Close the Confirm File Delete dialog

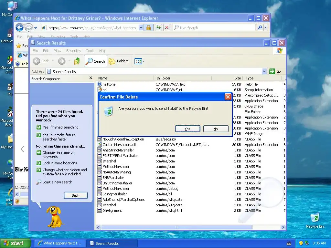(228, 97)
